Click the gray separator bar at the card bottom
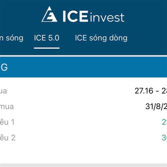 pos(83,165)
